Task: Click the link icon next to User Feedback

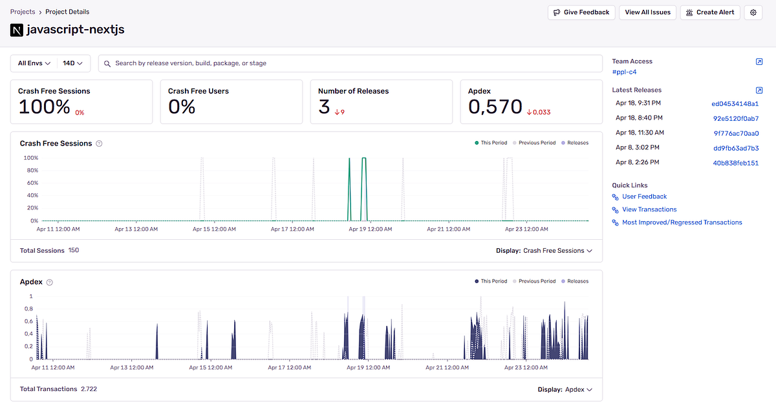Action: (x=614, y=197)
